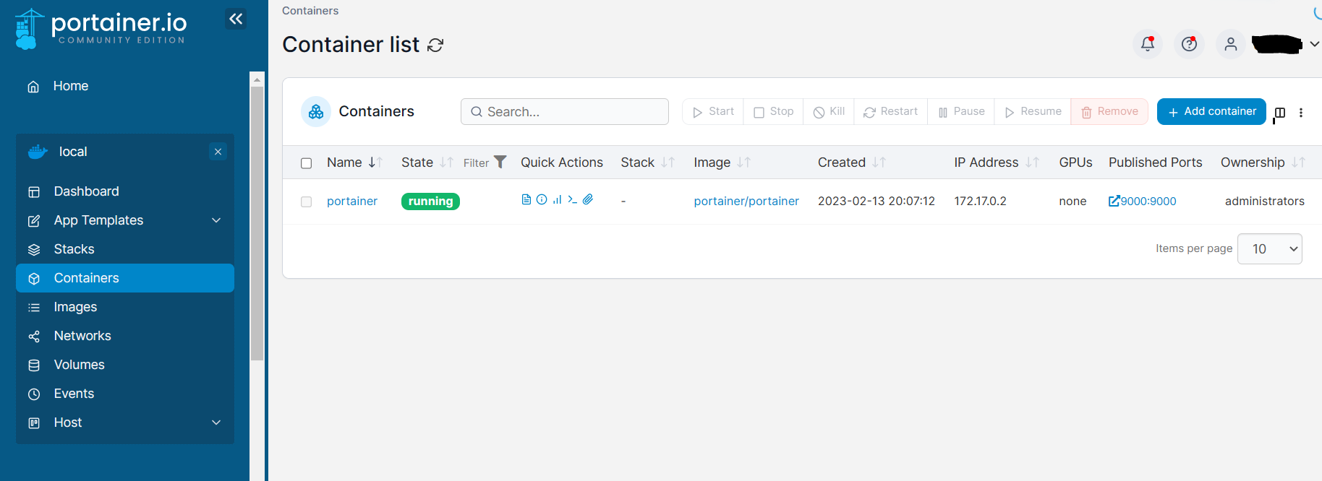The width and height of the screenshot is (1322, 481).
Task: Click the Resume button
Action: click(x=1033, y=111)
